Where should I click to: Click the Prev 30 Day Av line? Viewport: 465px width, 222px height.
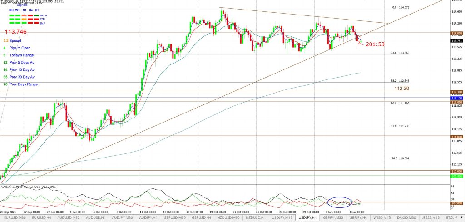19,77
